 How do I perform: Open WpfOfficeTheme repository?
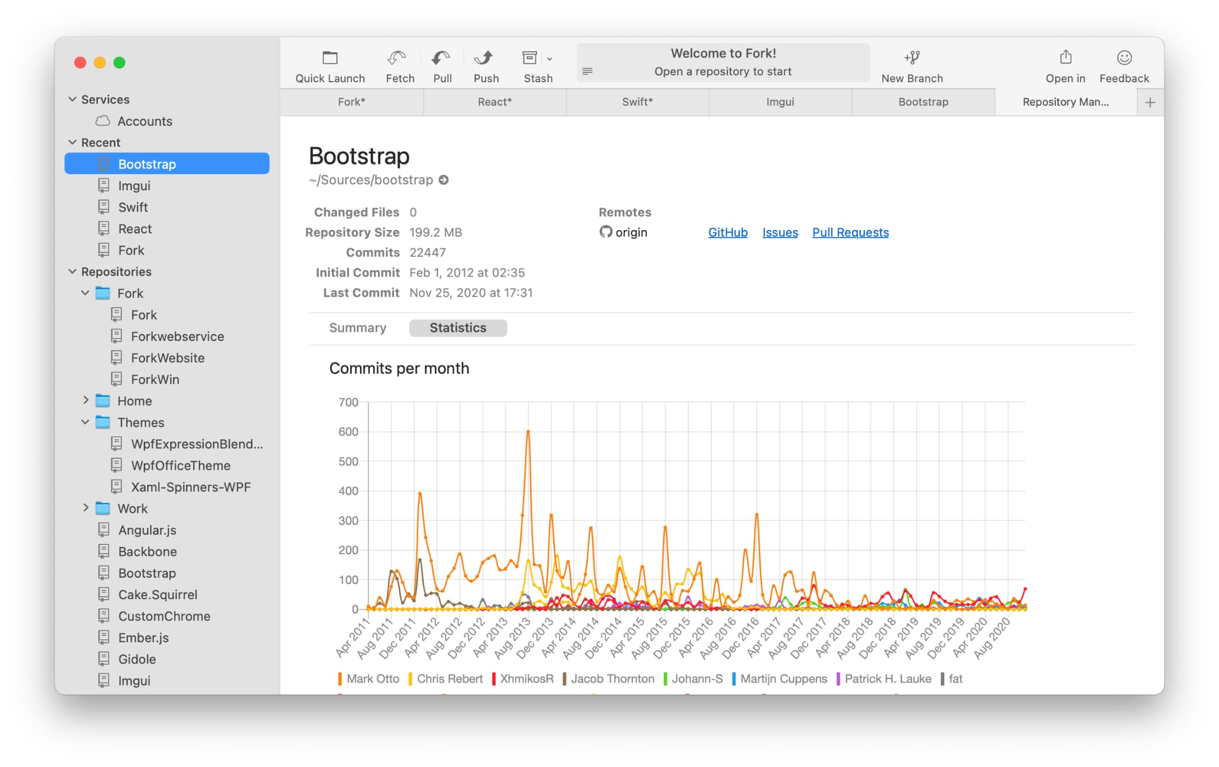[x=167, y=465]
